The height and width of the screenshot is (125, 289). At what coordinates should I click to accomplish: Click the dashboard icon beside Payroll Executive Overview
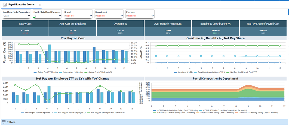click(4, 5)
